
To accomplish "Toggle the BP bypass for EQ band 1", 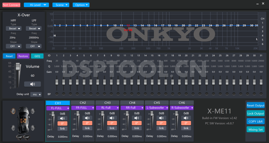I will [57, 94].
